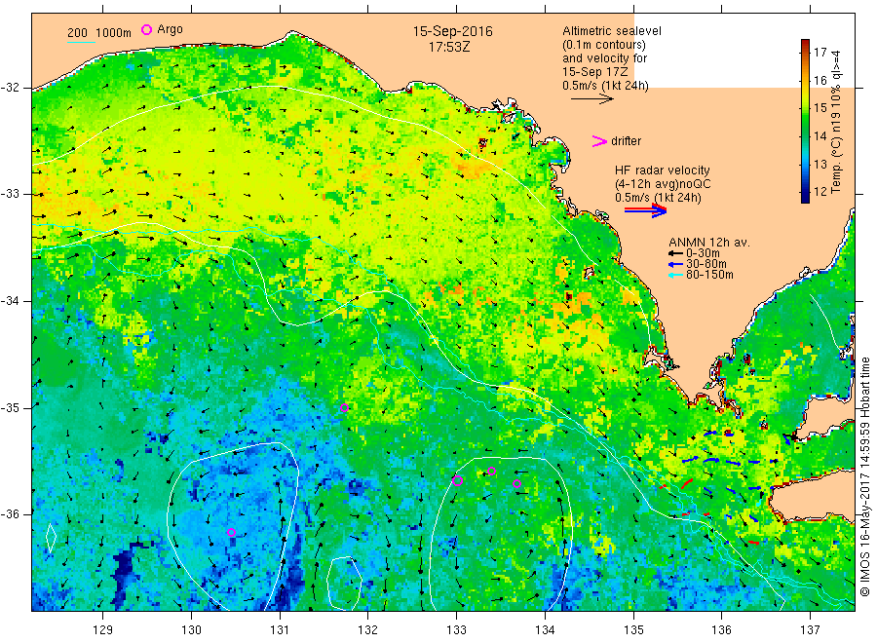Click the vertical 'Temp. (°C) n19 10% ql>=4' label
The height and width of the screenshot is (643, 877).
click(836, 123)
